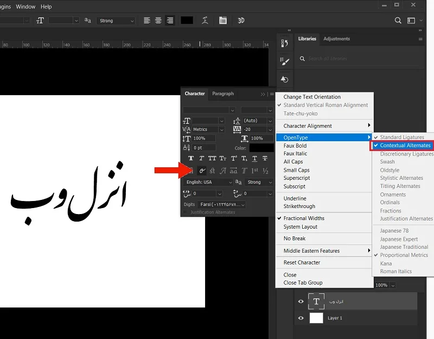
Task: Toggle Subscript icon in Character panel
Action: tap(244, 158)
